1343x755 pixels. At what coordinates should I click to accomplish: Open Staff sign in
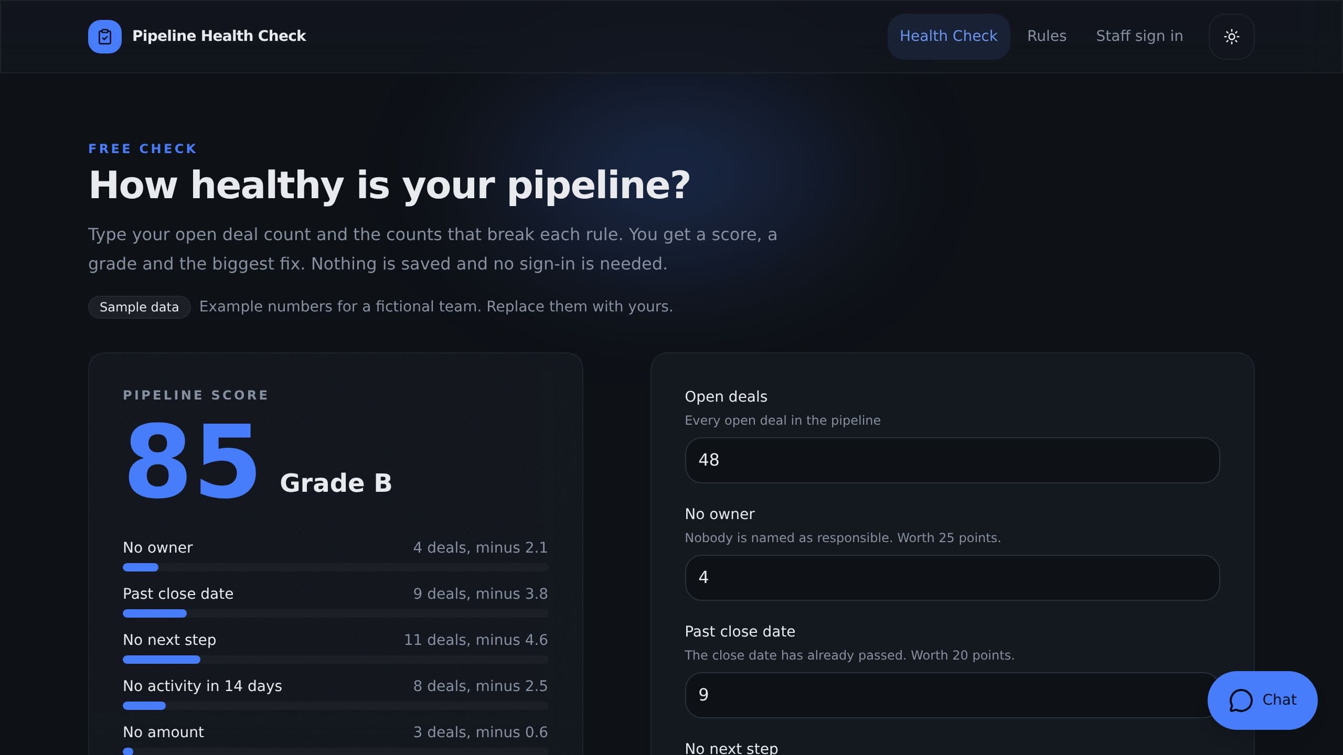pyautogui.click(x=1139, y=36)
